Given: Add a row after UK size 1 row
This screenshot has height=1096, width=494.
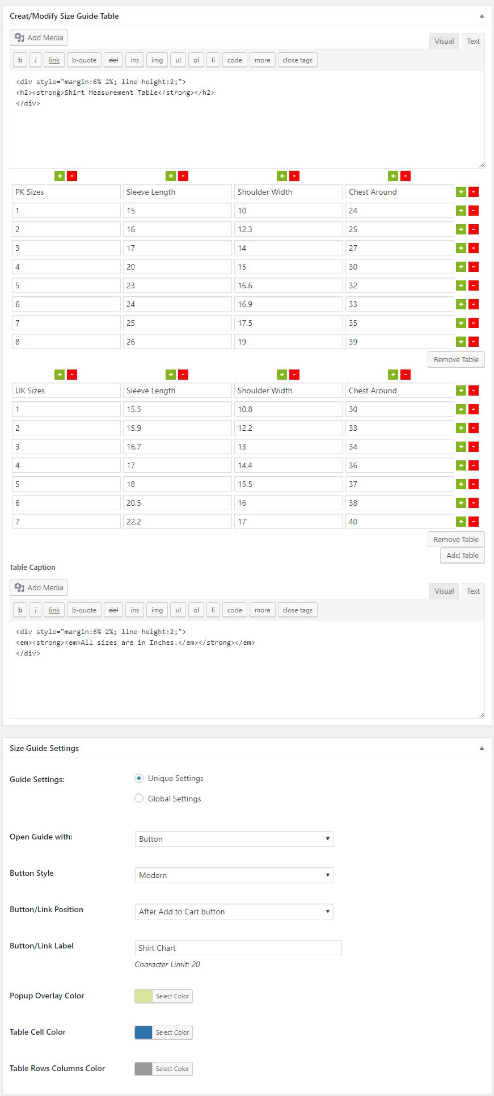Looking at the screenshot, I should (461, 409).
